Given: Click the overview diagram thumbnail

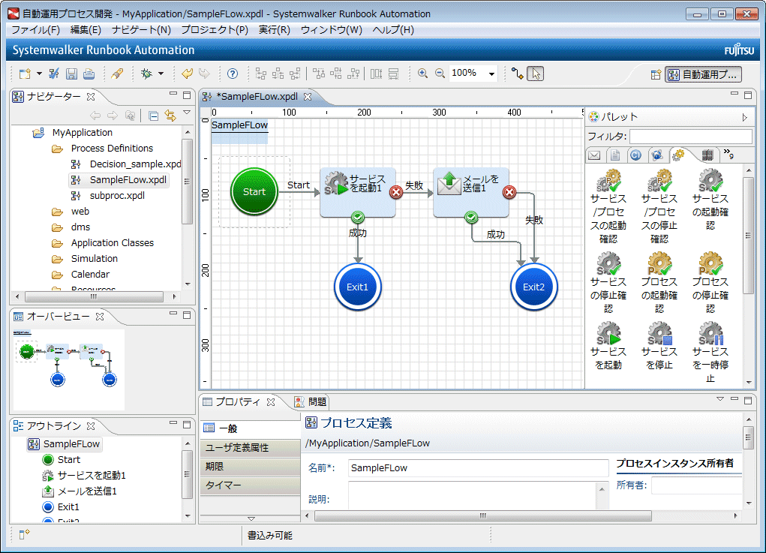Looking at the screenshot, I should point(69,370).
